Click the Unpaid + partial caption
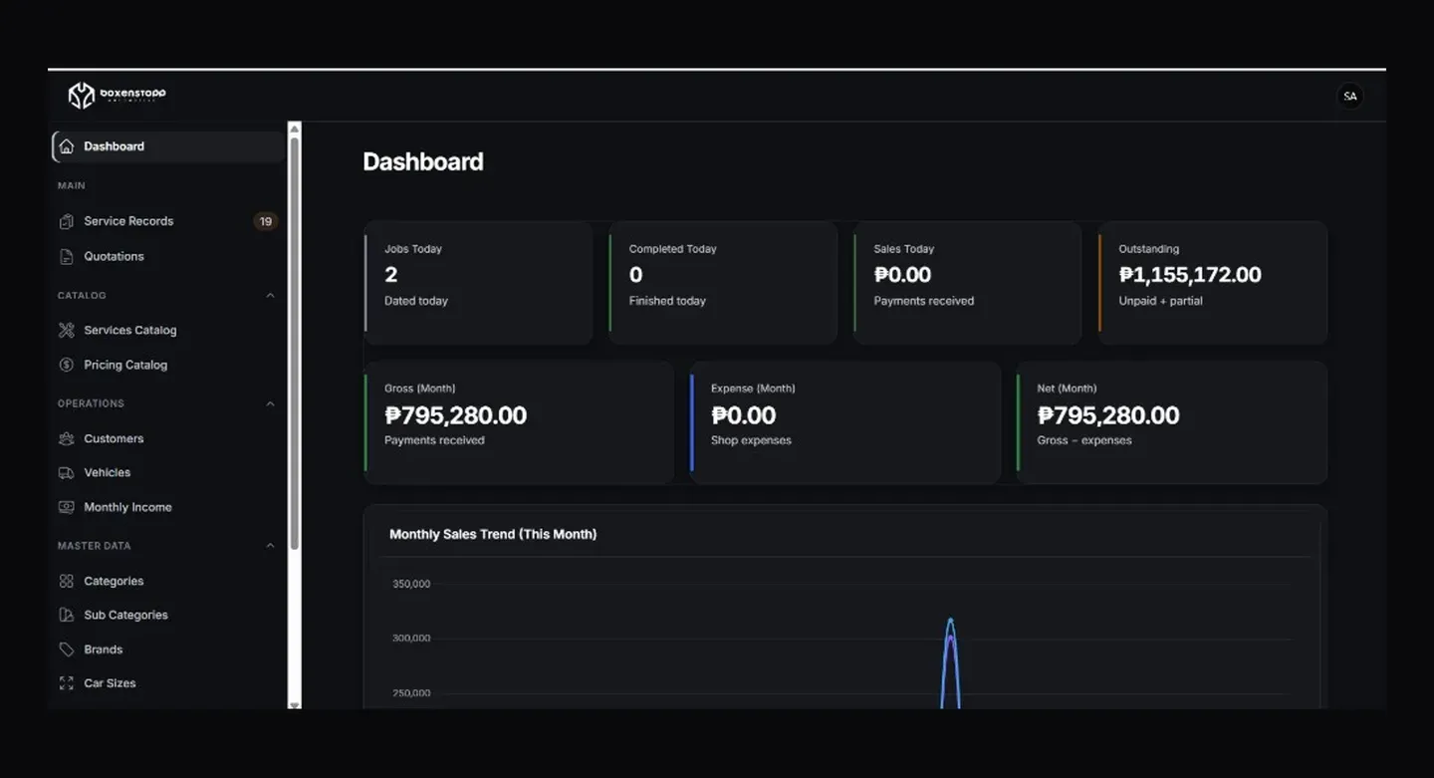1434x778 pixels. coord(1160,301)
